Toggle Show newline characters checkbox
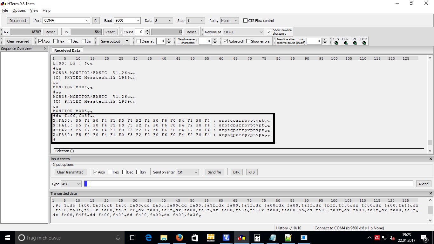Viewport: 434px width, 244px height. pos(269,32)
